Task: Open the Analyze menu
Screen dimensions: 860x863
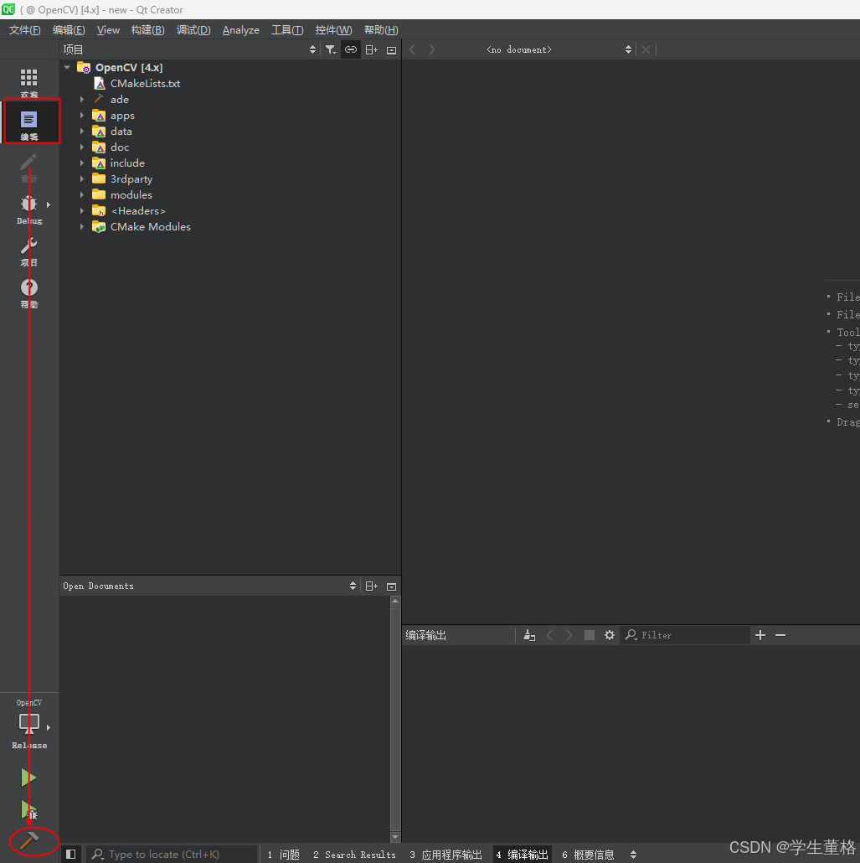Action: (x=241, y=29)
